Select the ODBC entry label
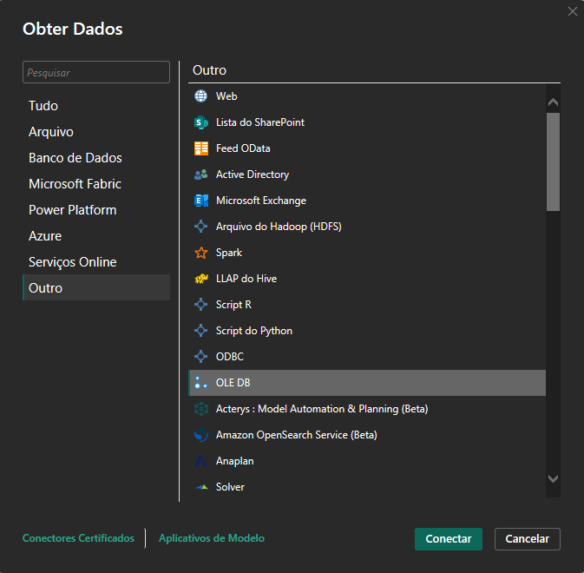The width and height of the screenshot is (584, 573). point(230,357)
